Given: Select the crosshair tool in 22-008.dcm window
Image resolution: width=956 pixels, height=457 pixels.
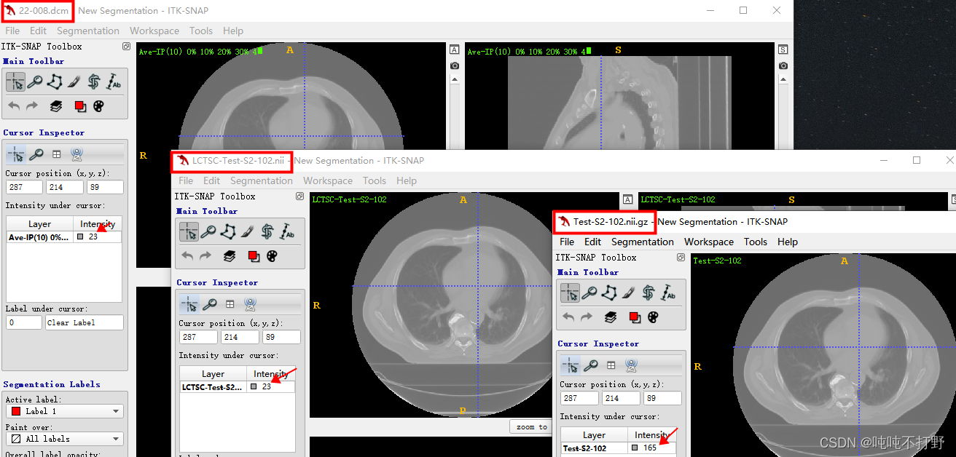Looking at the screenshot, I should coord(15,82).
